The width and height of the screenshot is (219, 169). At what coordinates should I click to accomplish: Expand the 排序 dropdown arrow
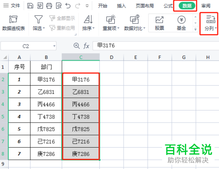[x=94, y=28]
